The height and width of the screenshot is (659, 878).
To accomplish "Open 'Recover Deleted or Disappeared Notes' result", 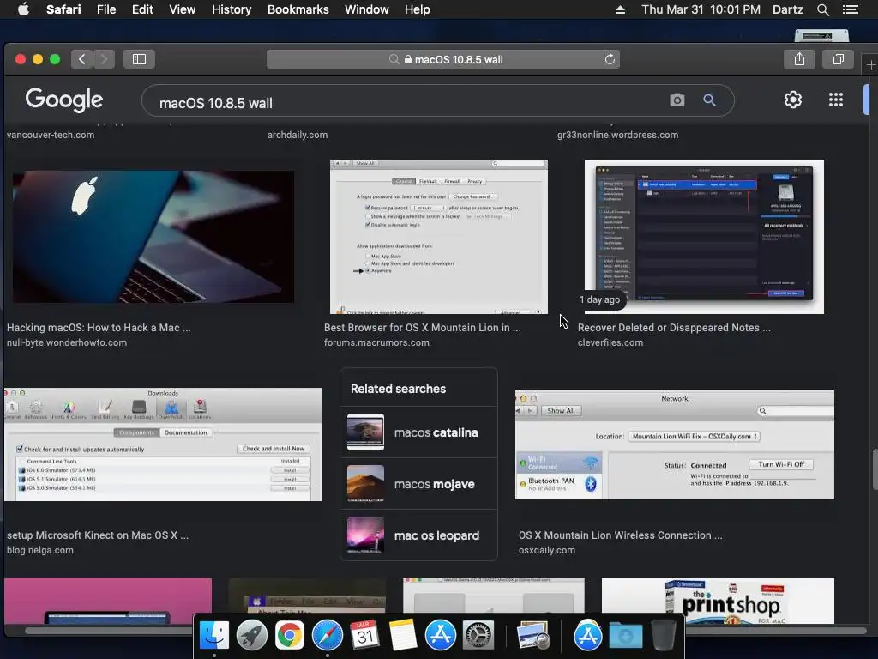I will click(x=674, y=328).
